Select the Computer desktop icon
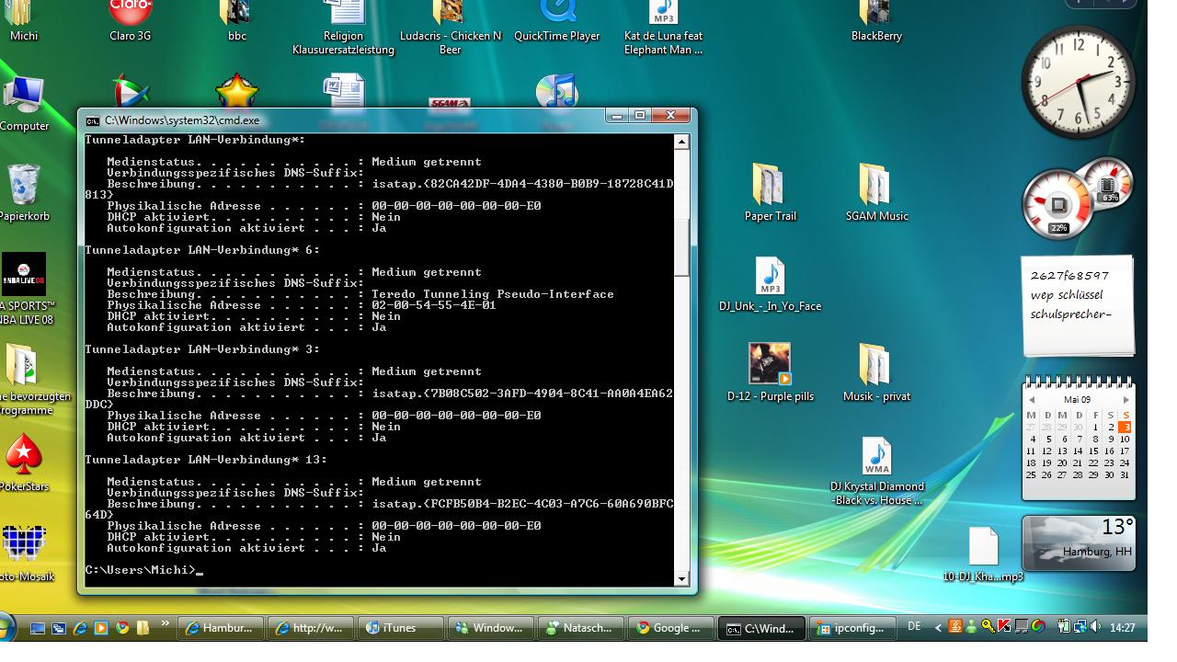The image size is (1177, 662). [25, 104]
